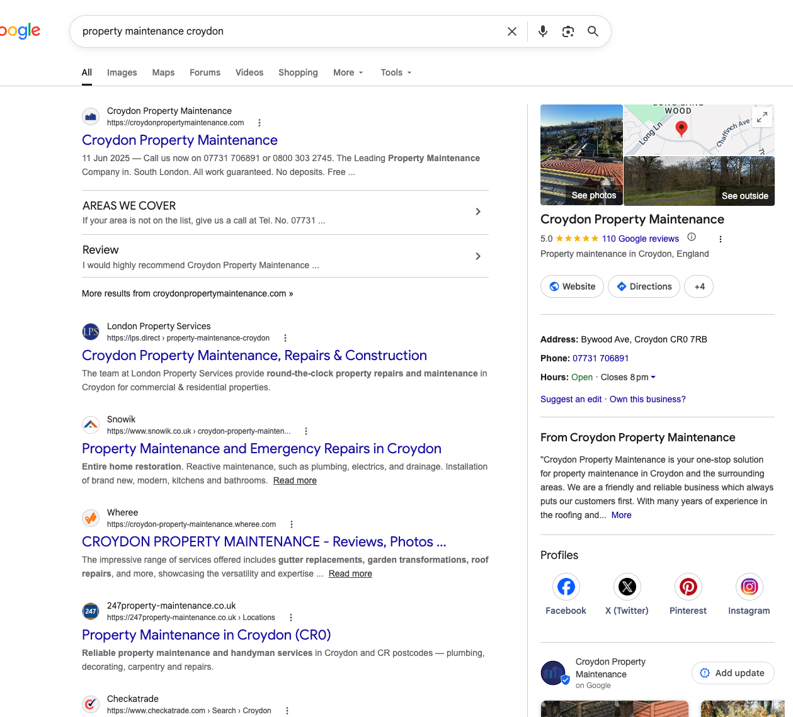Open options menu for Wheree result
The image size is (793, 717).
292,524
